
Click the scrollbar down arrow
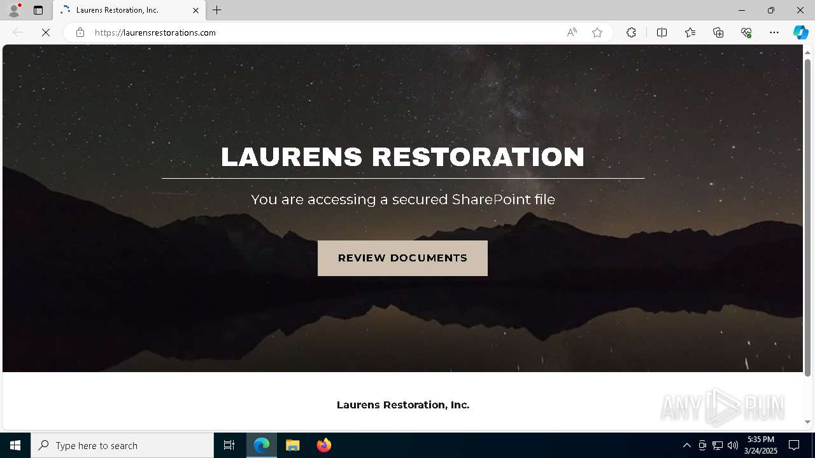coord(807,422)
